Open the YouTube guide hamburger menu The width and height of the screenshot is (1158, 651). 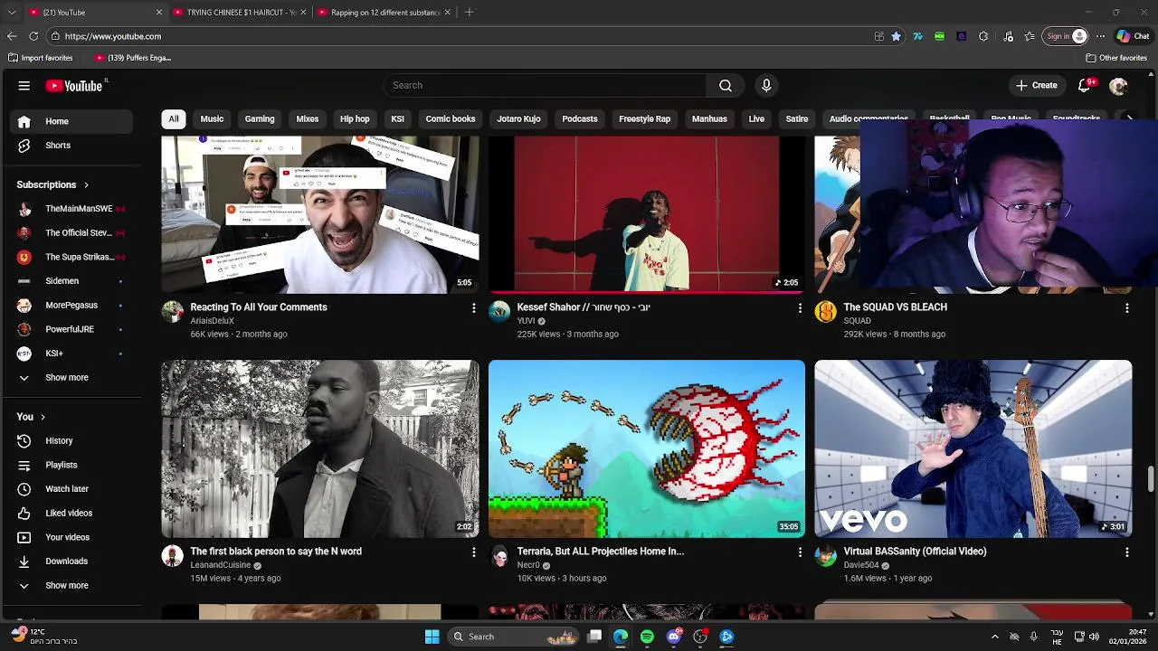[x=24, y=86]
